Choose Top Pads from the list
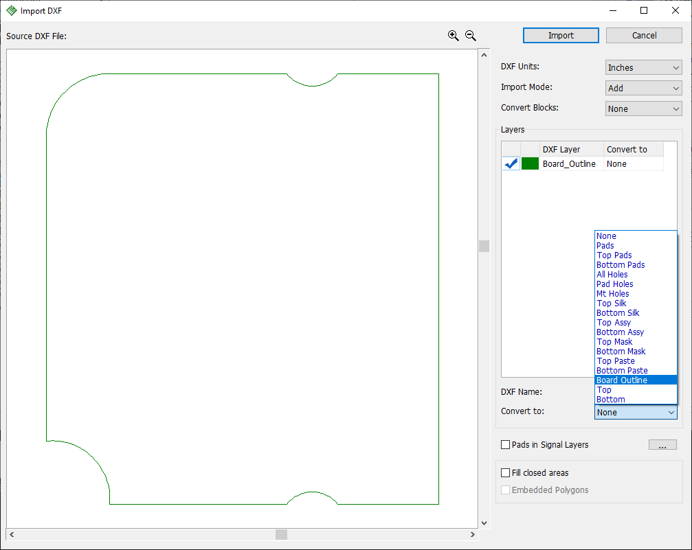The height and width of the screenshot is (550, 692). (636, 255)
